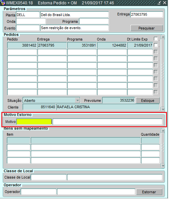The height and width of the screenshot is (199, 169).
Task: Toggle the select-all checkbox in Pedidos header
Action: tap(156, 39)
